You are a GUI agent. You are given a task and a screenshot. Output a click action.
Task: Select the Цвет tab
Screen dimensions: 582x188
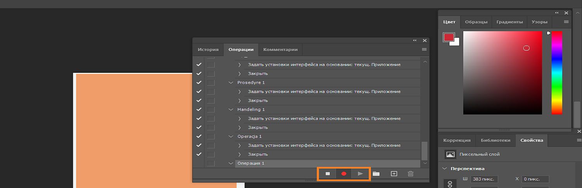449,22
